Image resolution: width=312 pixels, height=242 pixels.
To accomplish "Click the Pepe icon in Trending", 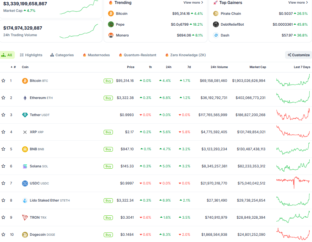I will tap(111, 24).
